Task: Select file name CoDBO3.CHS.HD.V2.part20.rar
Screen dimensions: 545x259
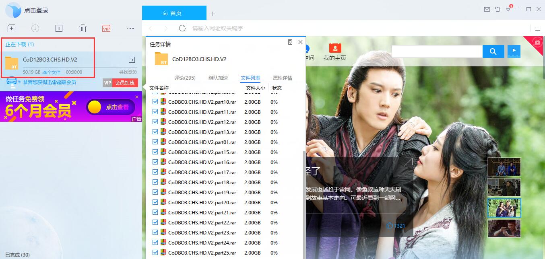Action: point(202,202)
